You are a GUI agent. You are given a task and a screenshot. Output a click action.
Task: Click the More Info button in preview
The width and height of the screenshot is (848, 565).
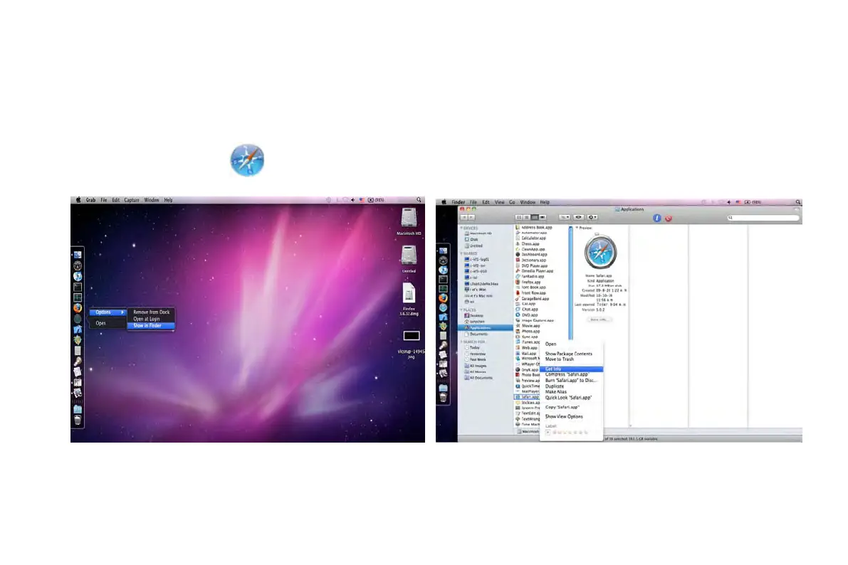tap(600, 320)
